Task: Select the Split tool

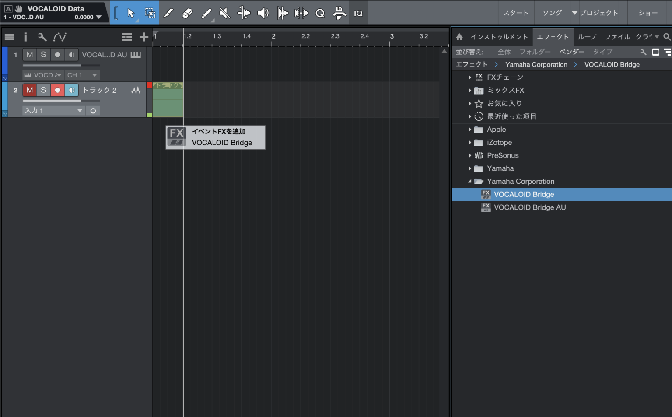Action: (168, 13)
